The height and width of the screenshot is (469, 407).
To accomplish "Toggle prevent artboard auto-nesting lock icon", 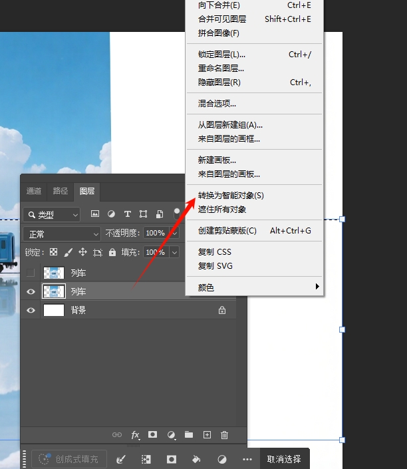I will coord(98,252).
